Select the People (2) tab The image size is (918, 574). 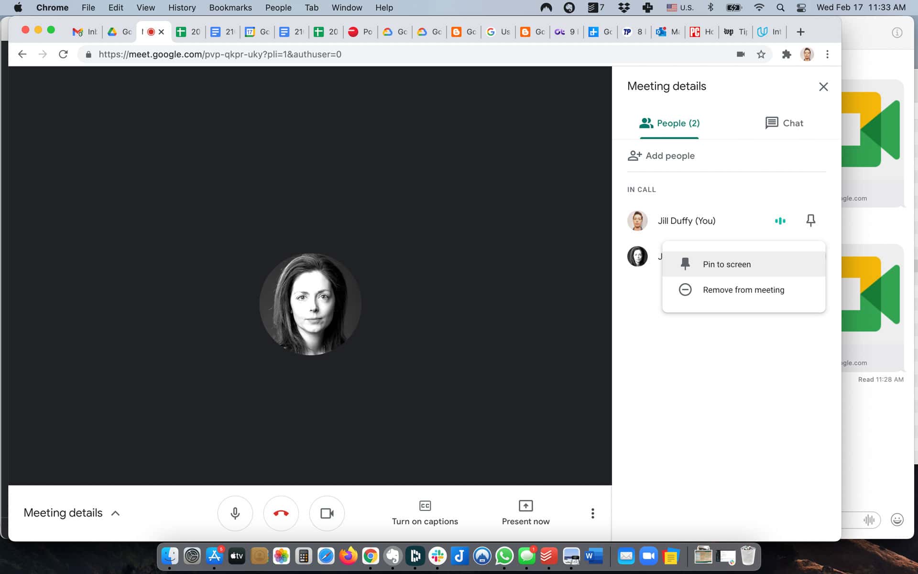point(669,123)
